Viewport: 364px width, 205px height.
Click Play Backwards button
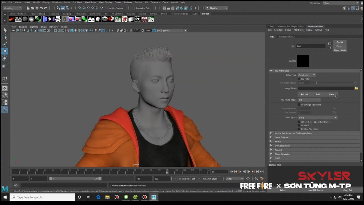tap(244, 172)
